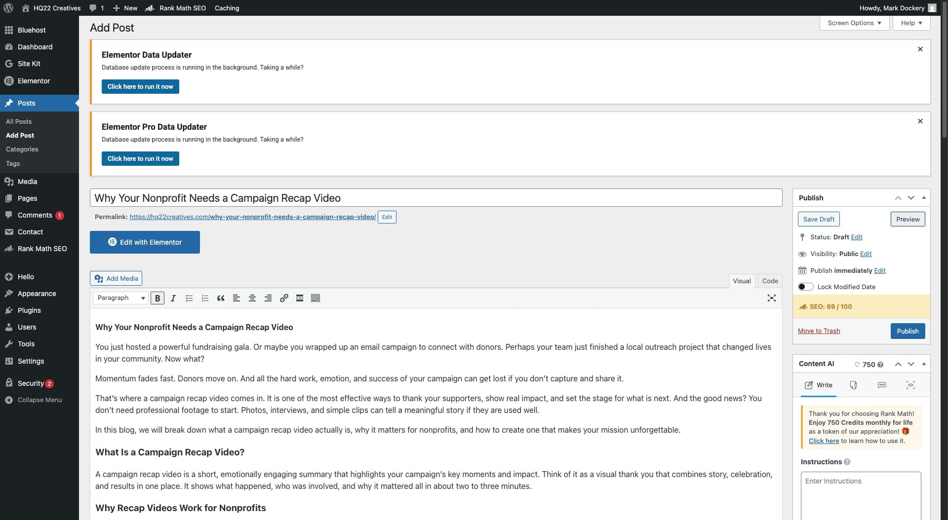The height and width of the screenshot is (520, 948).
Task: Open Content AI tools tab icon
Action: point(853,385)
